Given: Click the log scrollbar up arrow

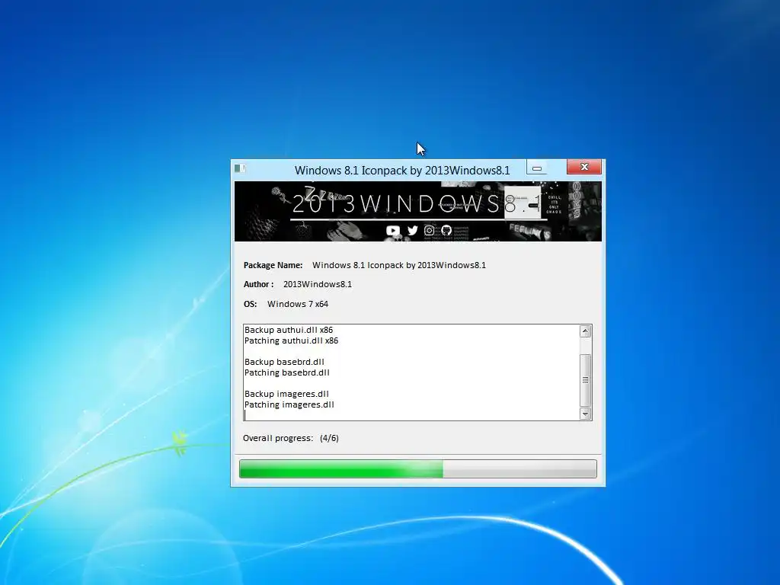Looking at the screenshot, I should [586, 331].
